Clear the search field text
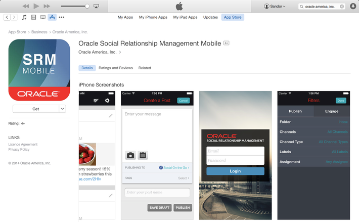Image resolution: width=359 pixels, height=224 pixels. [x=342, y=7]
